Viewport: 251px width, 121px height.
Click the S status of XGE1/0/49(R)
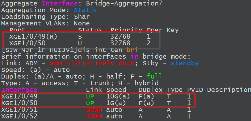coord(80,37)
